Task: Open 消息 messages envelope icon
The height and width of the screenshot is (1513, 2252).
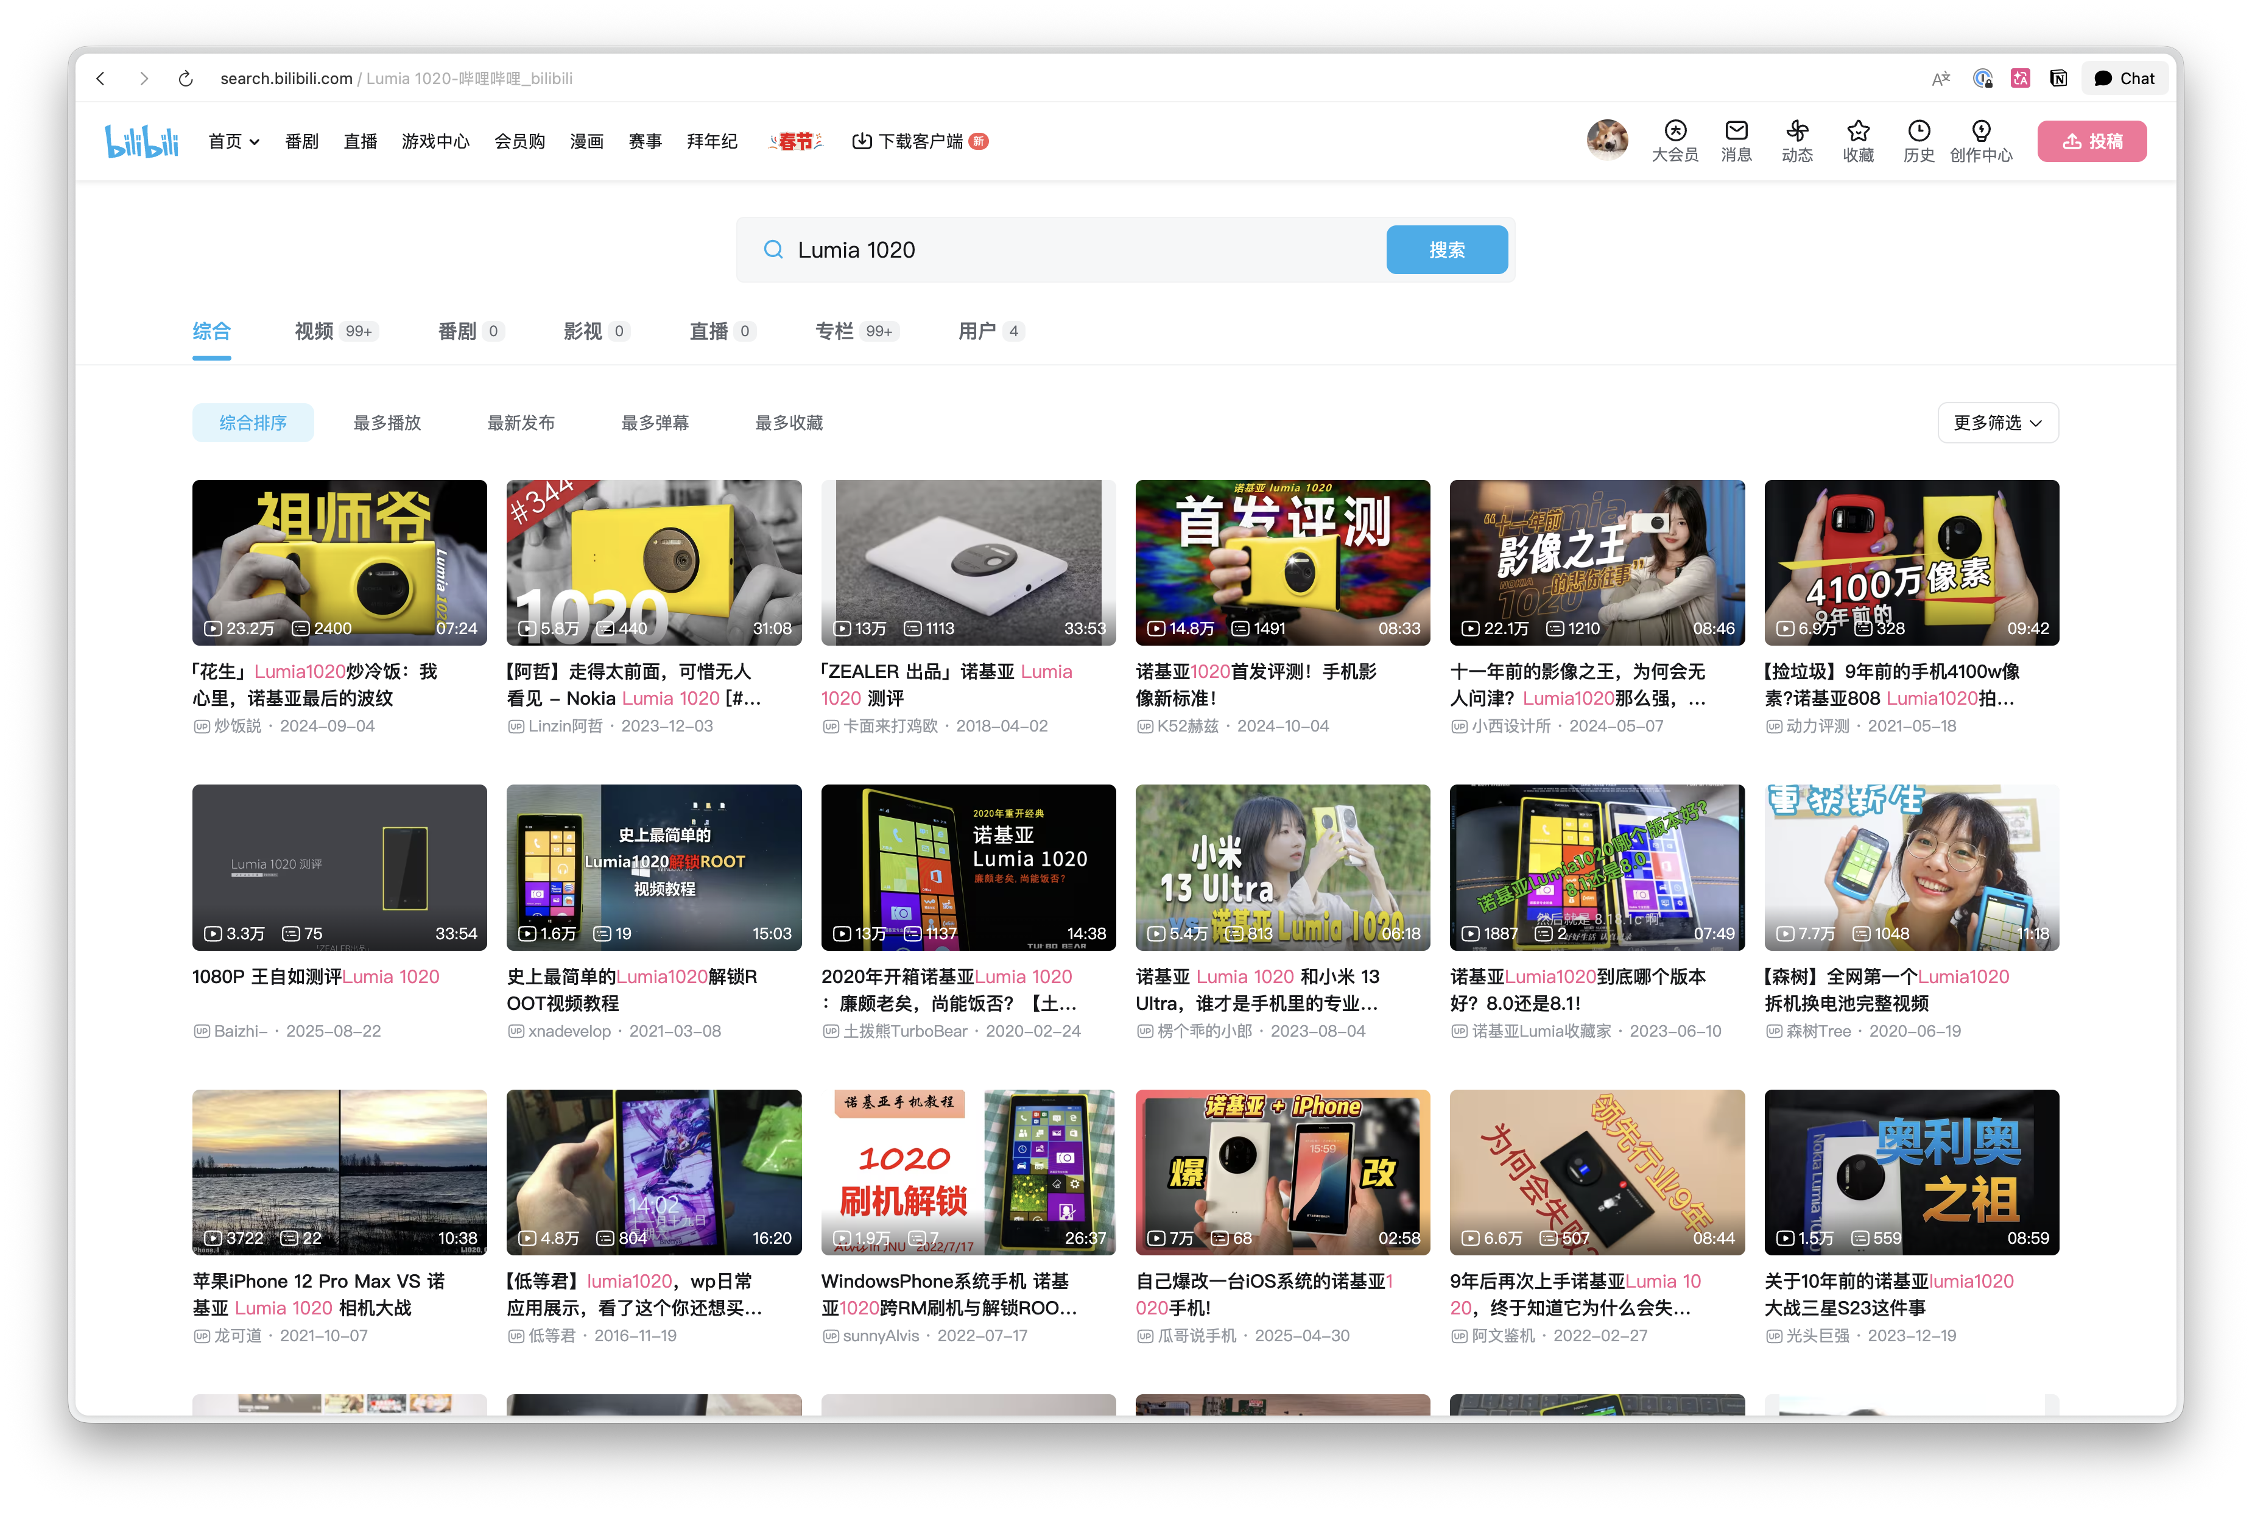Action: tap(1736, 131)
